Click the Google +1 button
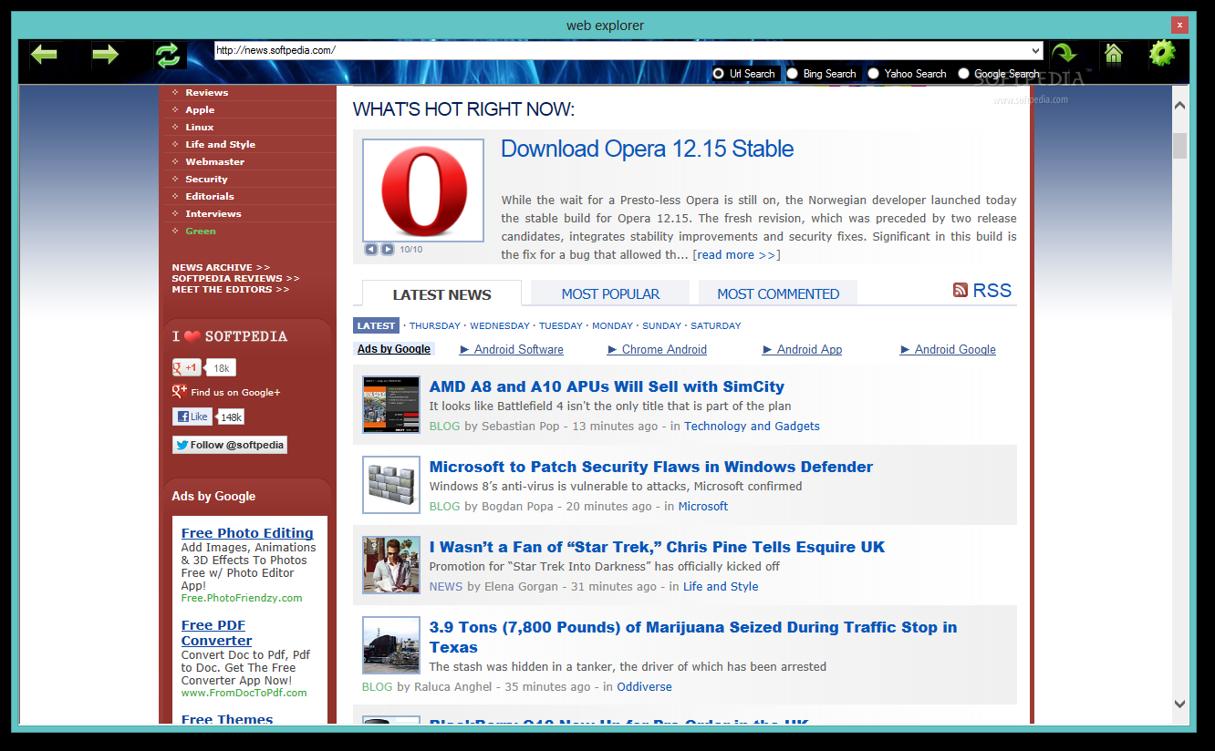This screenshot has width=1215, height=751. [x=187, y=367]
